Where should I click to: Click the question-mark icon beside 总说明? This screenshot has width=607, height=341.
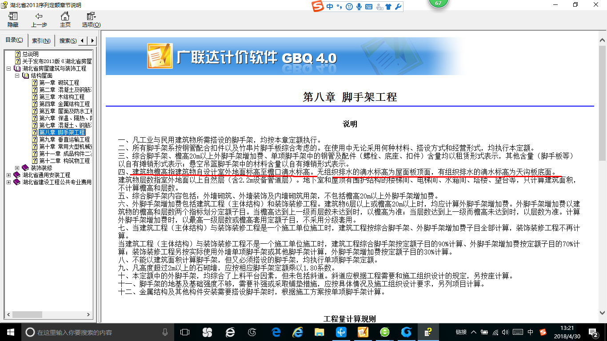(x=18, y=54)
